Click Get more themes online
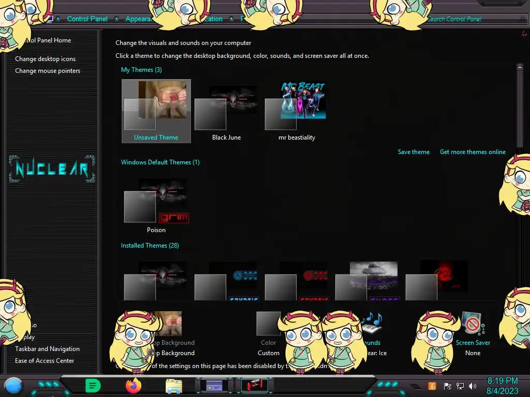Screen dimensions: 530x397 [473, 152]
